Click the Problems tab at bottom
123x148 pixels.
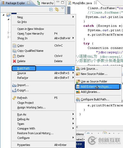80,134
